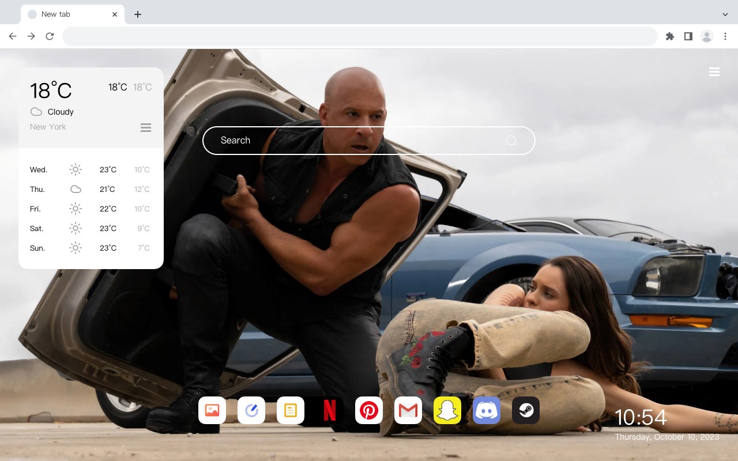Click the Cloudy condition label
The image size is (738, 461).
(61, 112)
